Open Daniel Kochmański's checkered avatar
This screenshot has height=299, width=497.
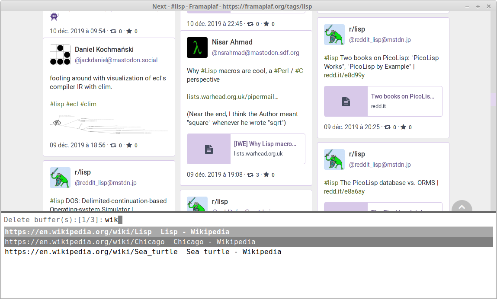pyautogui.click(x=60, y=55)
